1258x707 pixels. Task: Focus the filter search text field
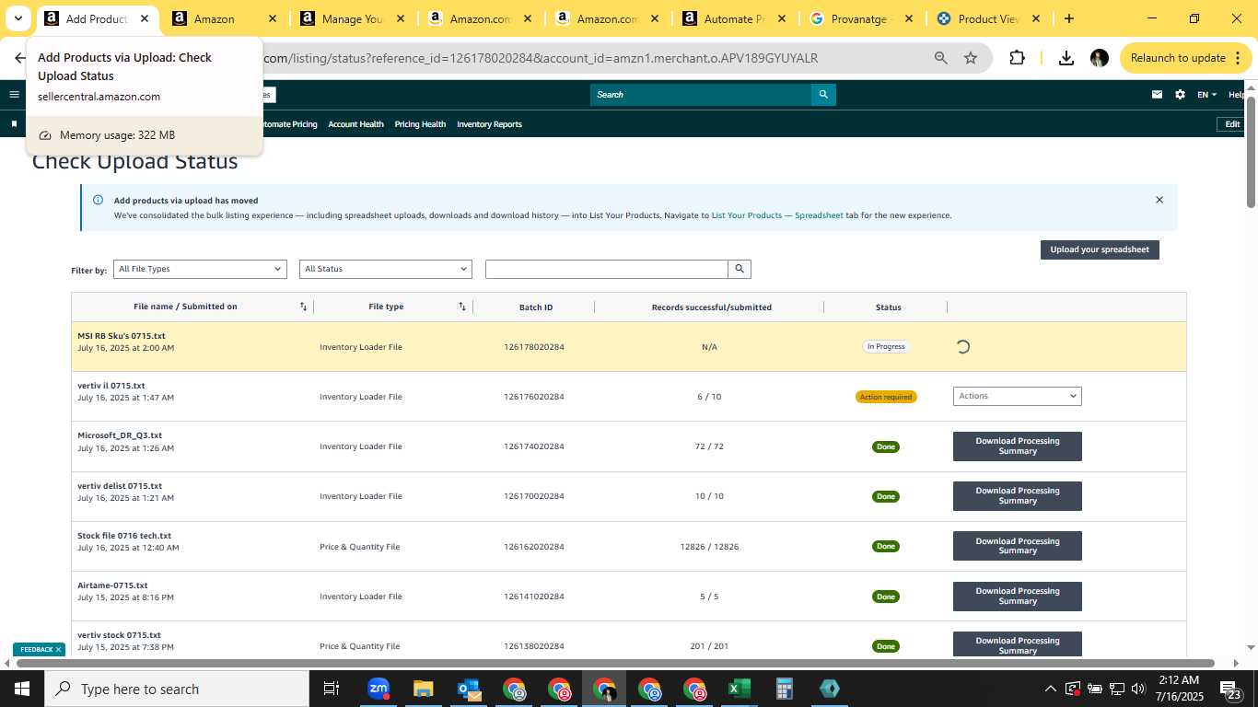pos(607,269)
